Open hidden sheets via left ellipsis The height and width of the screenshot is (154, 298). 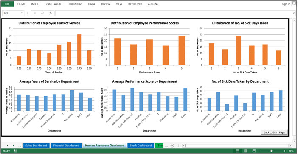[20, 146]
